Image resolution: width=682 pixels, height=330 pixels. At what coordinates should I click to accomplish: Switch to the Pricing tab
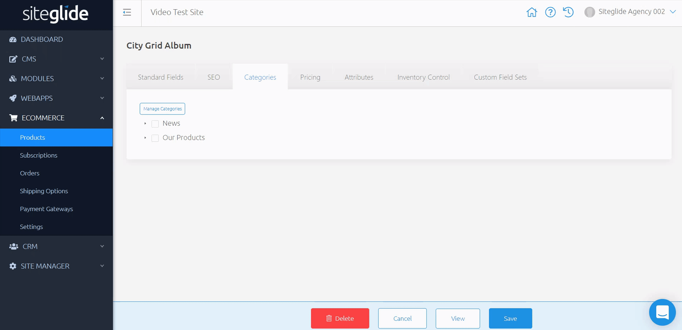point(310,77)
